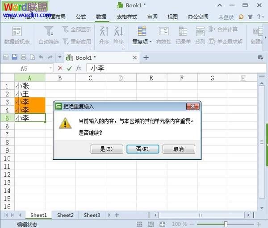This screenshot has height=228, width=268.
Task: Select row header 10
Action: pos(7,158)
